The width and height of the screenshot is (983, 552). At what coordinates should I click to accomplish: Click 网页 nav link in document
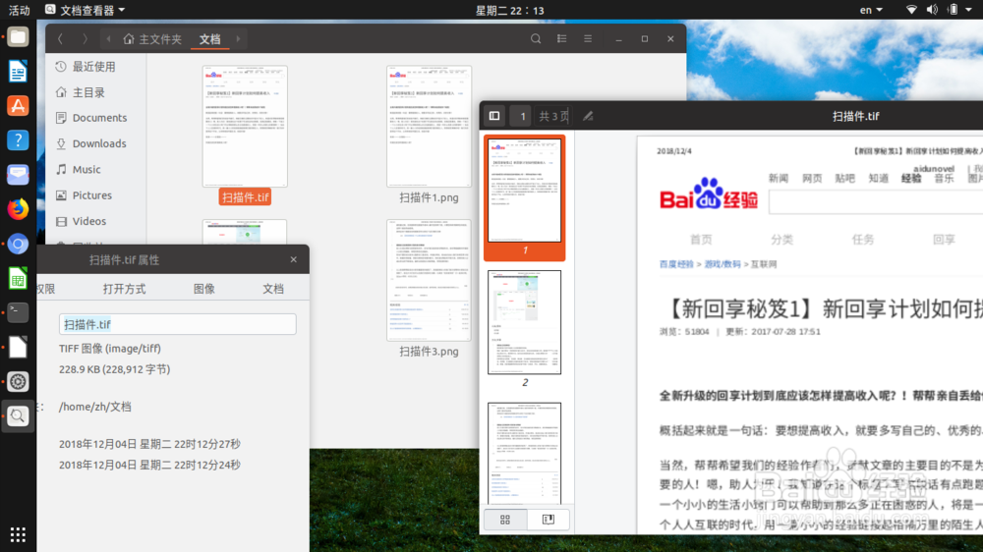click(812, 179)
